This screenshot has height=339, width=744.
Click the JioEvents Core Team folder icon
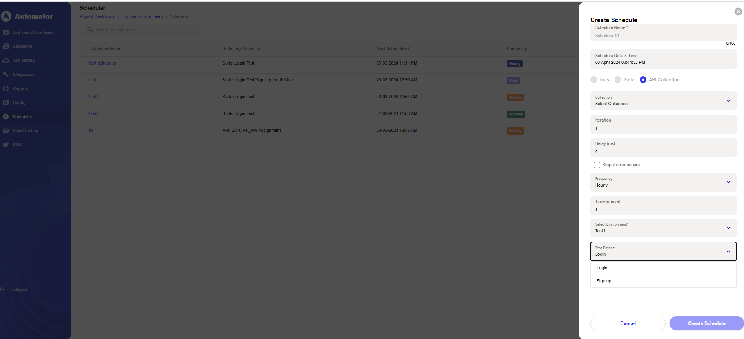tap(6, 32)
